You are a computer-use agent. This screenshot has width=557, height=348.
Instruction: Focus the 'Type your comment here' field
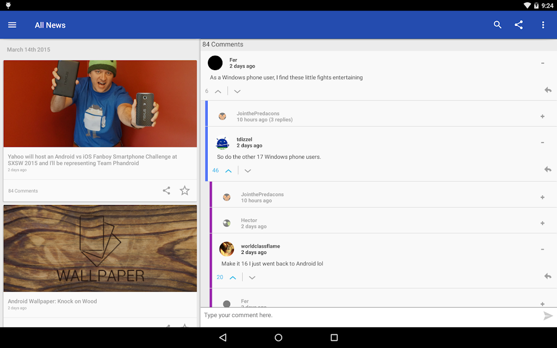371,315
